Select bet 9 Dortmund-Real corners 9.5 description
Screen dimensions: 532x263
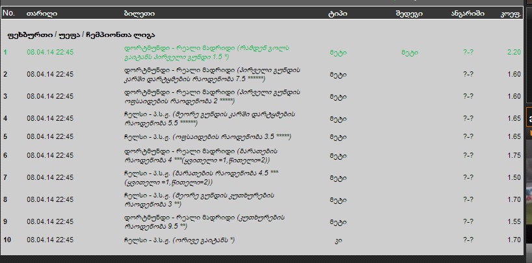205,222
